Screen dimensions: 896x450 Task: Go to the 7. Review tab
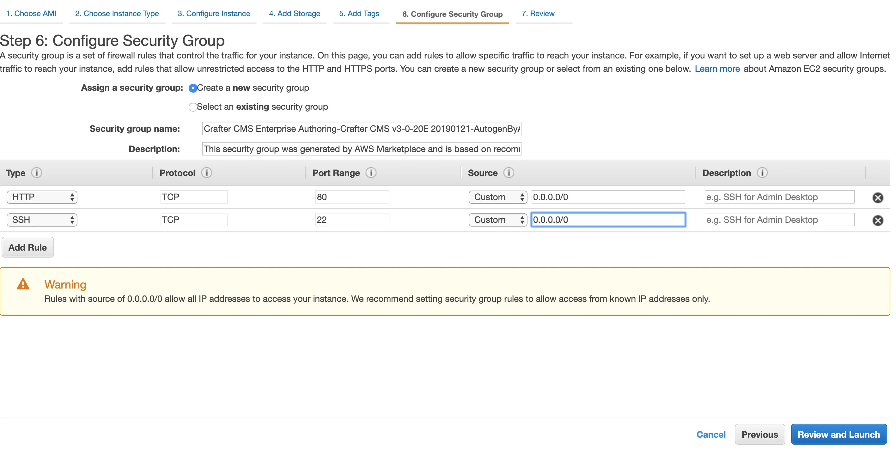(538, 14)
